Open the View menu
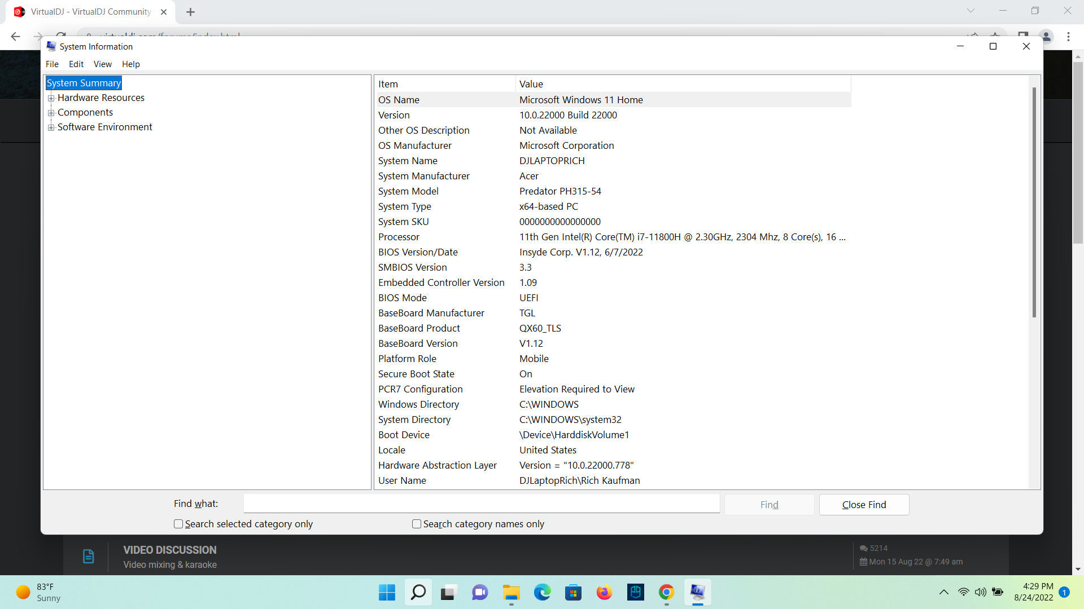 coord(103,64)
